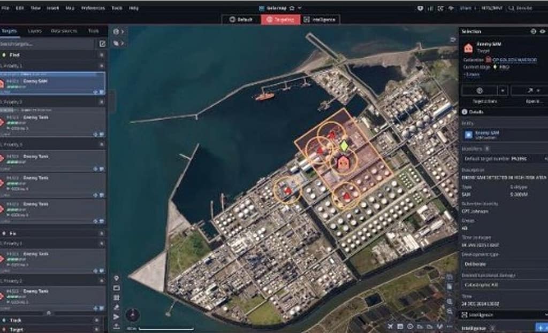
Task: Click the compose new target icon beside search
Action: coord(102,44)
